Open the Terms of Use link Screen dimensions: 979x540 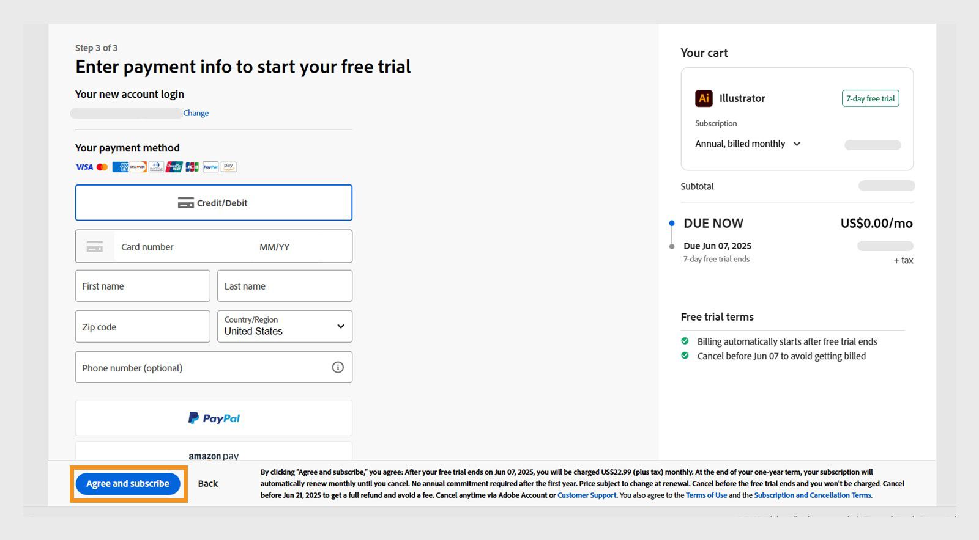[706, 495]
